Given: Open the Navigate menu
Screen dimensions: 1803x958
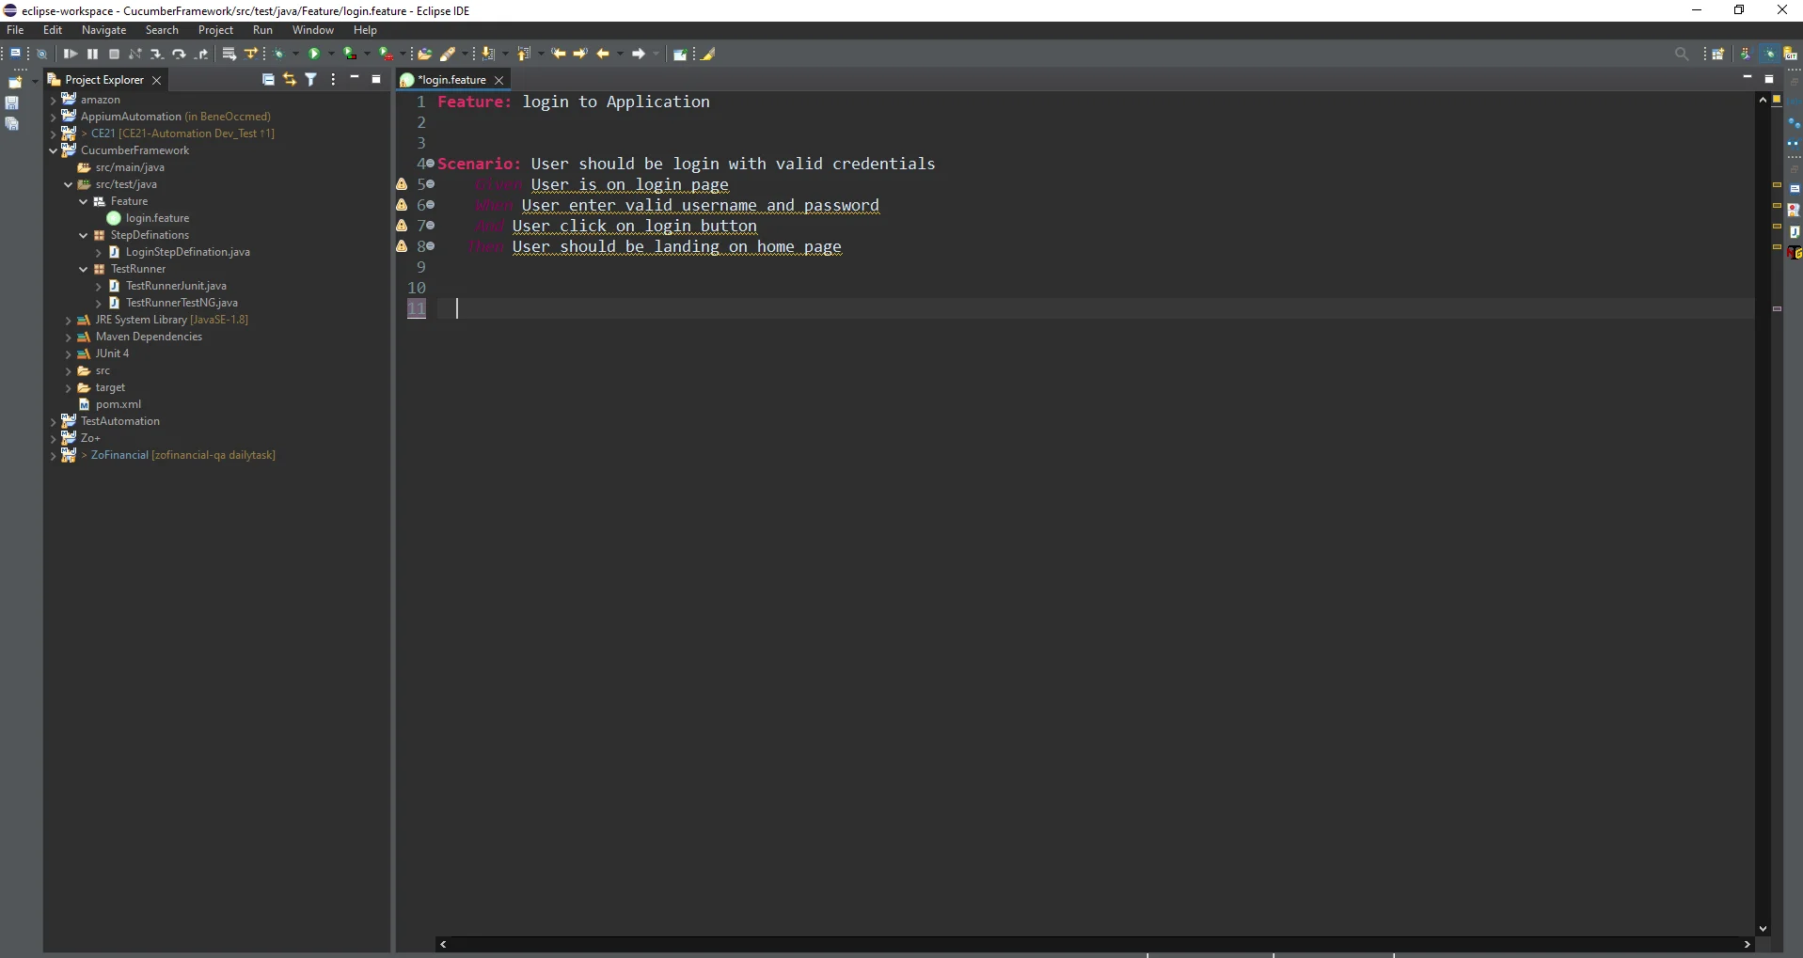Looking at the screenshot, I should click(103, 29).
